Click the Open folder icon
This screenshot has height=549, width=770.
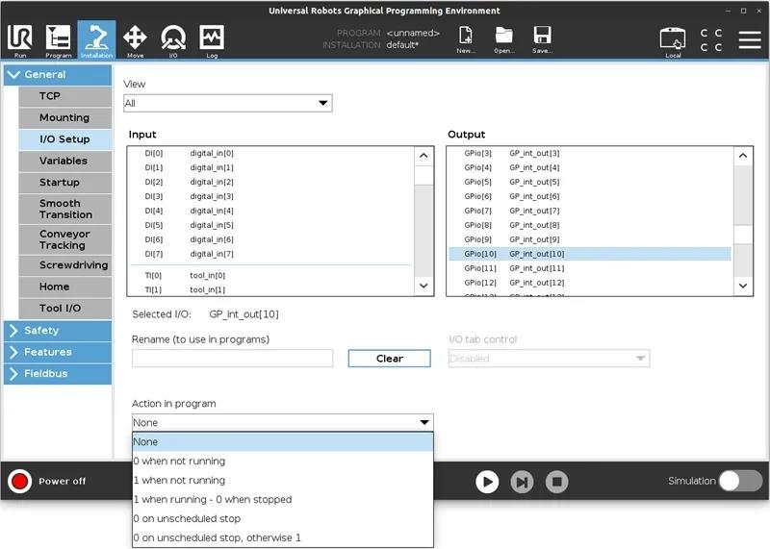point(503,39)
